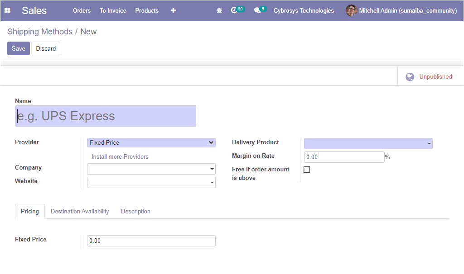Image resolution: width=464 pixels, height=274 pixels.
Task: Open the debug bug icon menu
Action: (x=219, y=10)
